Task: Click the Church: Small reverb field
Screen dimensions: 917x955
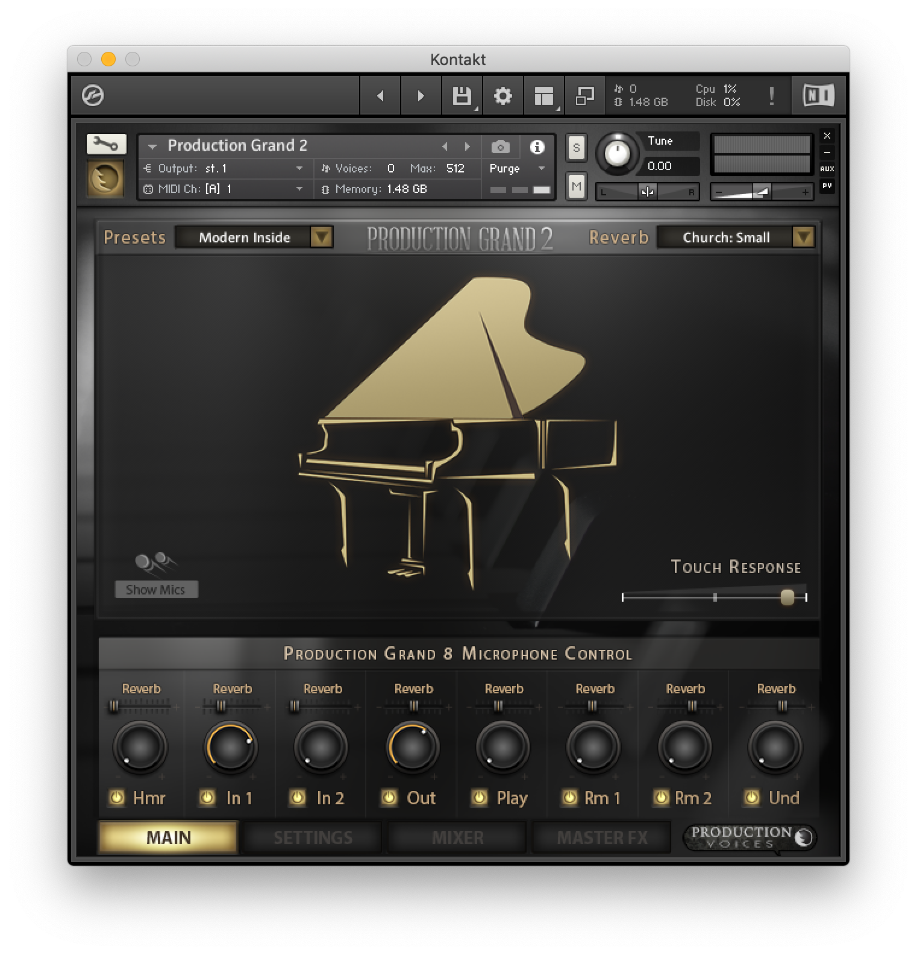Action: [725, 237]
